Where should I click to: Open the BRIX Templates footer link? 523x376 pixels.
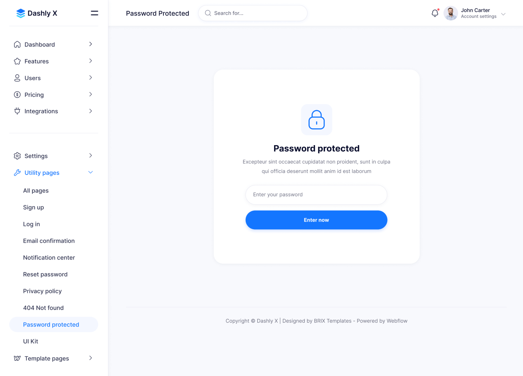(332, 321)
